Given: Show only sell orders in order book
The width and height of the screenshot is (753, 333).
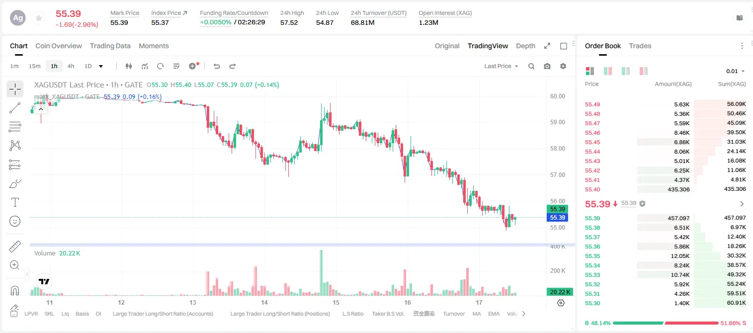Looking at the screenshot, I should [x=644, y=71].
